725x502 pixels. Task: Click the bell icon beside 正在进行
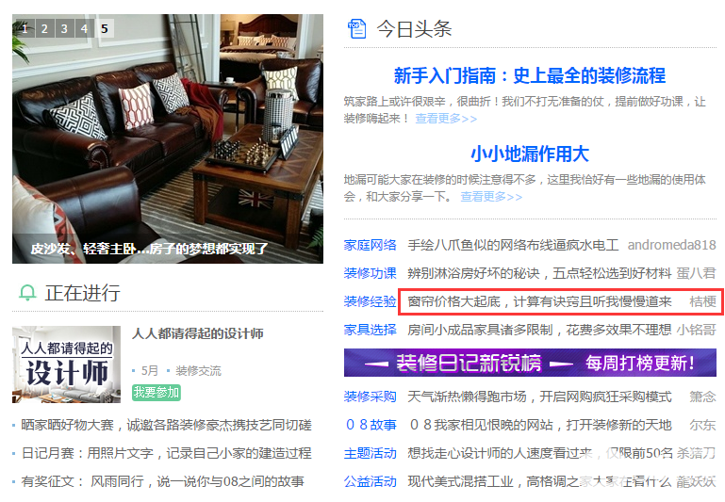tap(27, 293)
